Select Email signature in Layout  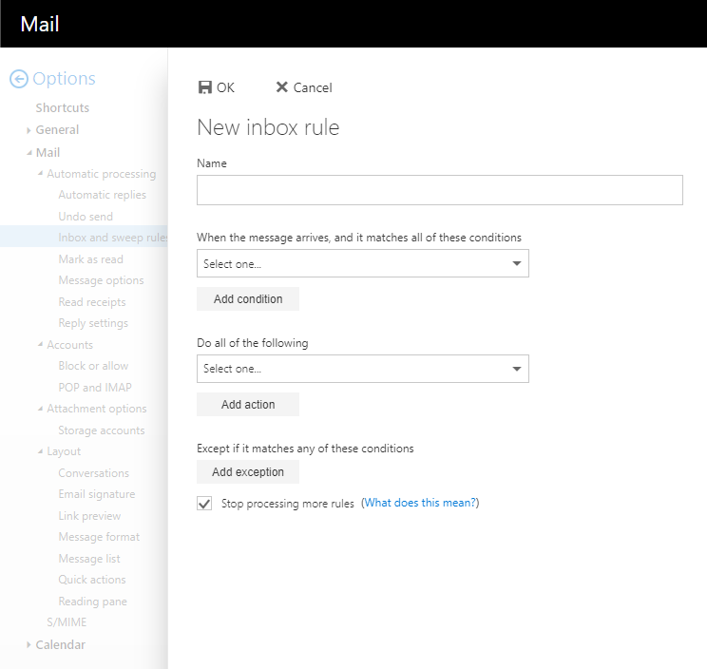(96, 494)
